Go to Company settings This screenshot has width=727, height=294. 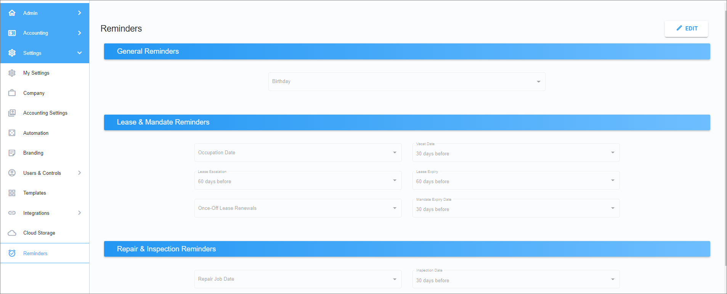[x=45, y=93]
